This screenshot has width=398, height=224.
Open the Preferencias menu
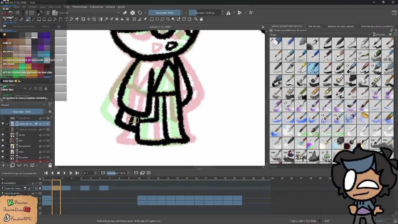pos(96,7)
